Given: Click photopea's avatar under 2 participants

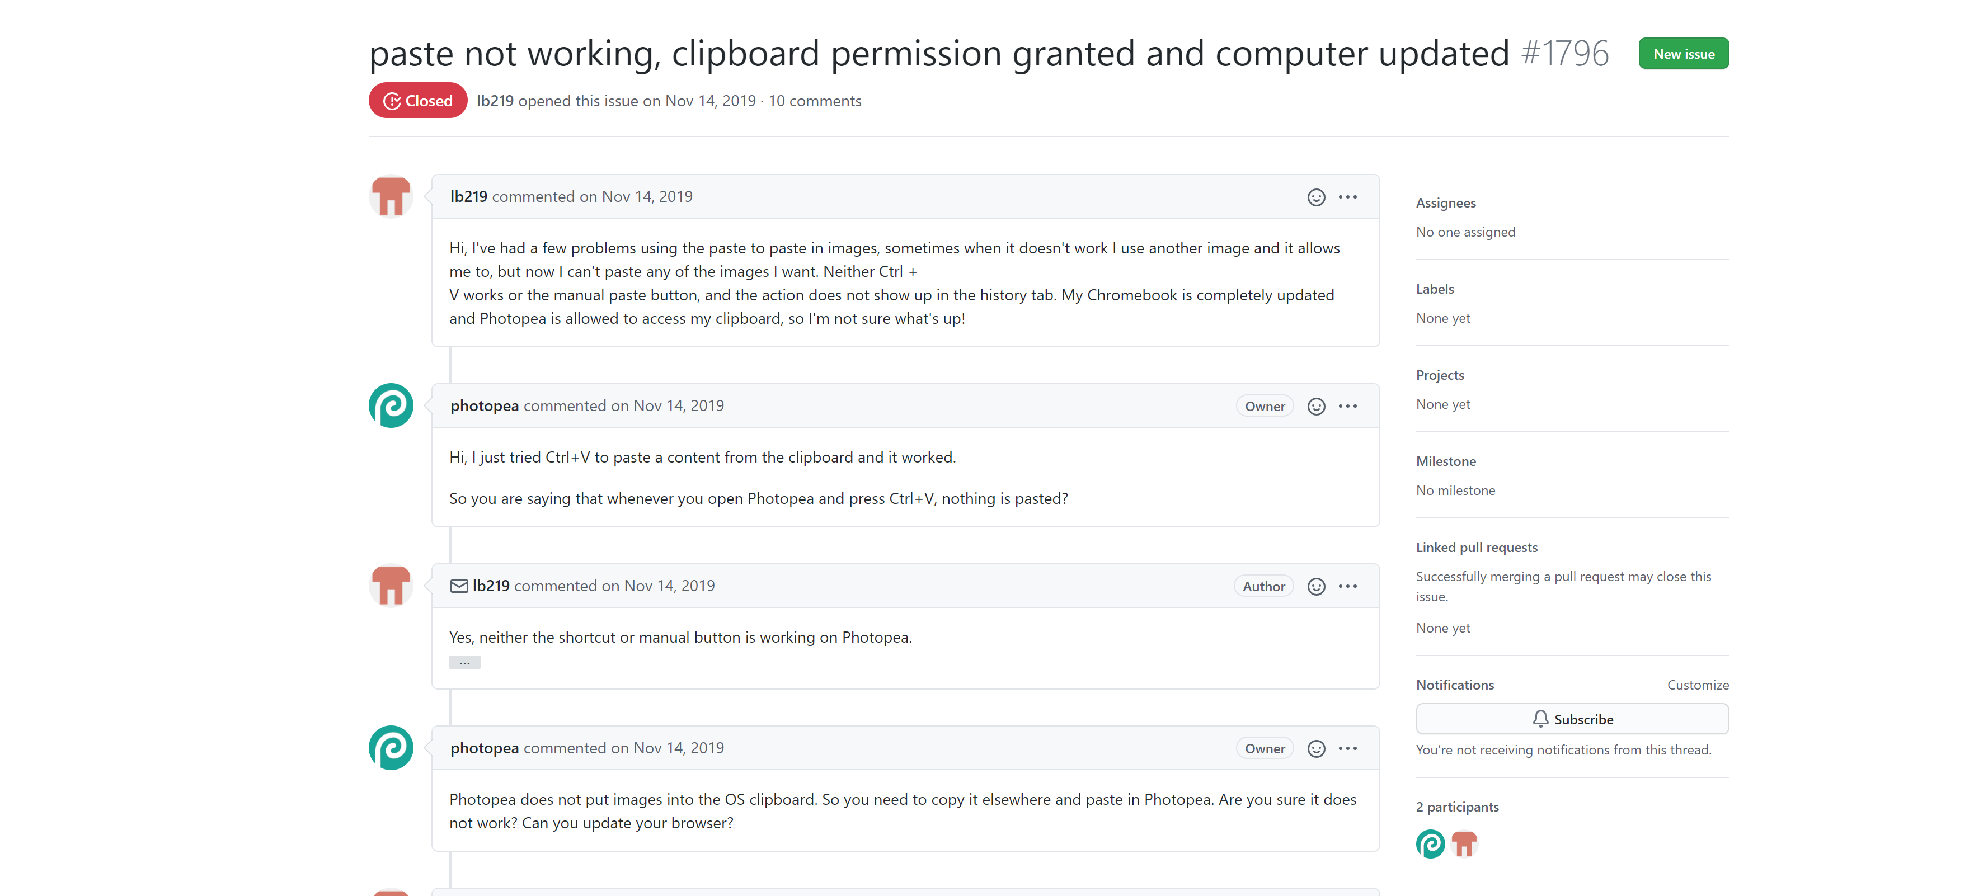Looking at the screenshot, I should pos(1430,843).
